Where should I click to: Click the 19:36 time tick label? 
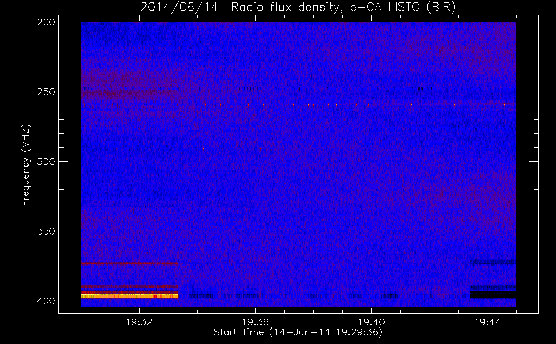tap(255, 322)
